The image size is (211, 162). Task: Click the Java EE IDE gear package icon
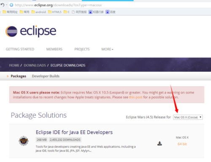pos(24,141)
